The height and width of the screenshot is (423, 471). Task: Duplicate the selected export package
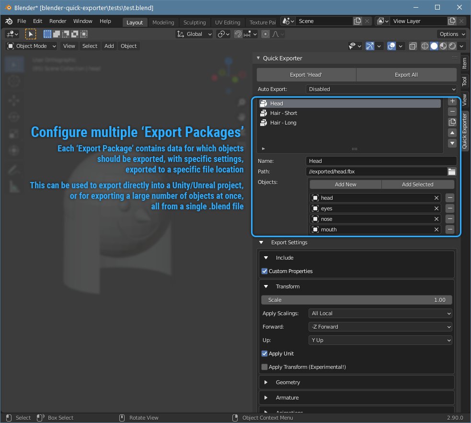(452, 122)
